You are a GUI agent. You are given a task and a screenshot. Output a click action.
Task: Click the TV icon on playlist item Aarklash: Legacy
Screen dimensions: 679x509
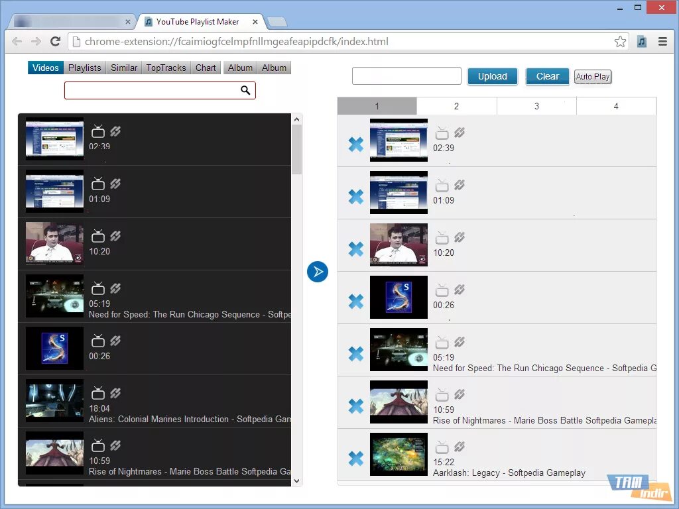pos(442,447)
